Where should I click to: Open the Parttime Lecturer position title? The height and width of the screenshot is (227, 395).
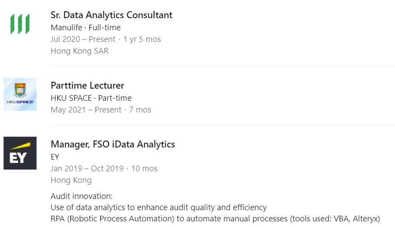(x=87, y=86)
